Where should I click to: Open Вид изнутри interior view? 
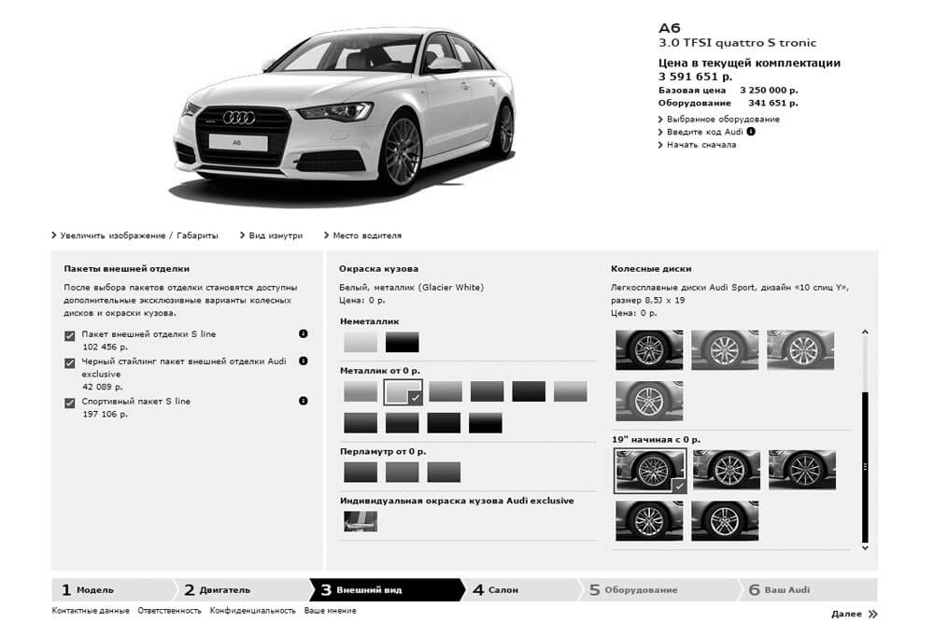pyautogui.click(x=275, y=236)
